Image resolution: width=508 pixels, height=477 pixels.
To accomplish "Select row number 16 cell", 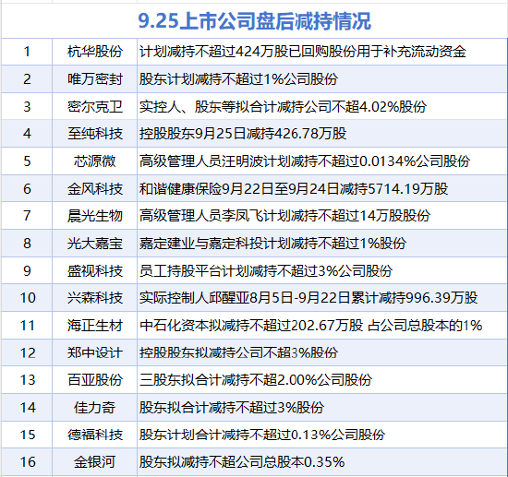I will tap(27, 462).
